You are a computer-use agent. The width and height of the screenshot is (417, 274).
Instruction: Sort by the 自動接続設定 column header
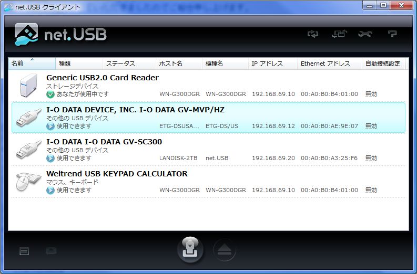(x=383, y=64)
